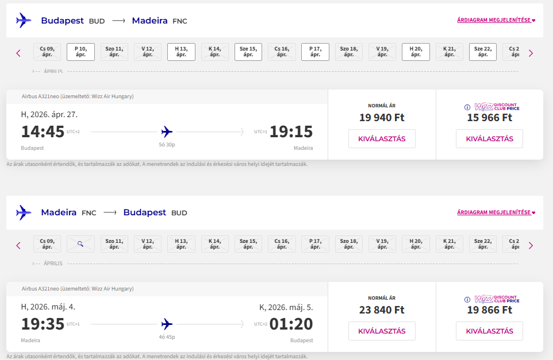Click plane icon next to Budapest BUD header
553x360 pixels.
tap(24, 21)
